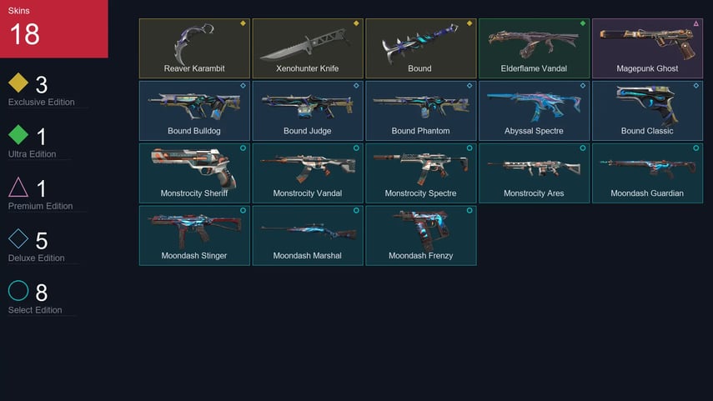Image resolution: width=713 pixels, height=401 pixels.
Task: Choose the Abyssal Spectre skin
Action: [x=535, y=111]
